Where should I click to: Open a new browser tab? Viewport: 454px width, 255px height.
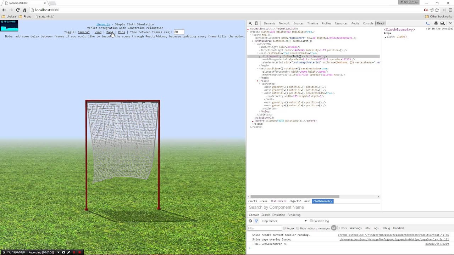point(52,3)
